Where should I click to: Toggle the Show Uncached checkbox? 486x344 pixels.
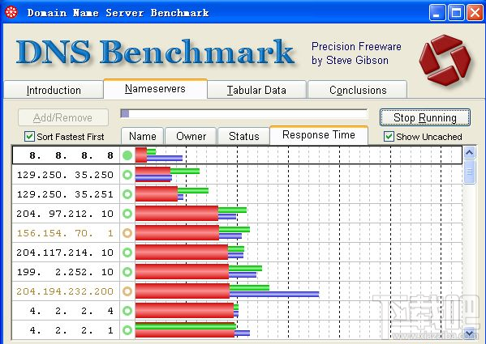pyautogui.click(x=389, y=136)
